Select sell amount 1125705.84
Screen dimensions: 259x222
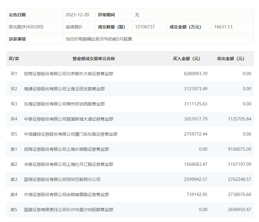240,119
